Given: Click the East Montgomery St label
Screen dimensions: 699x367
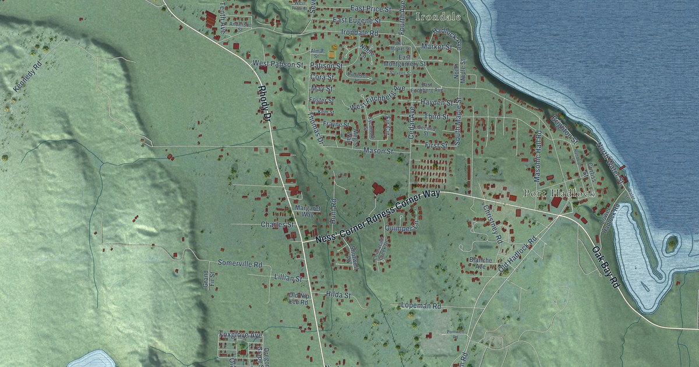Looking at the screenshot, I should (x=404, y=61).
